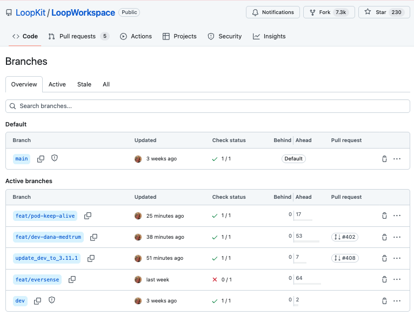Delete the dev branch with trash icon
414x316 pixels.
(x=384, y=301)
